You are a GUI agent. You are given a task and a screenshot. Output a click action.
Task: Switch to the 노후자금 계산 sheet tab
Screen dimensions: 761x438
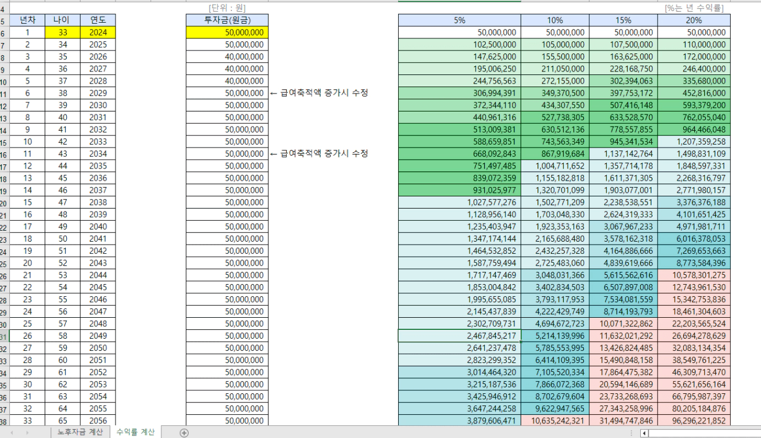80,432
